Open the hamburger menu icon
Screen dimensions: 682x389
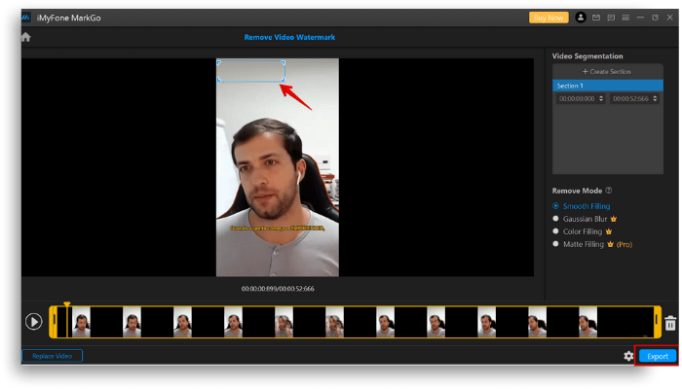(625, 18)
